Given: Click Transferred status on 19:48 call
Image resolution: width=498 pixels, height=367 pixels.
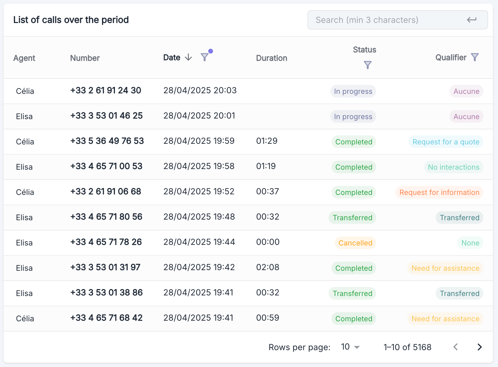Looking at the screenshot, I should coord(352,217).
